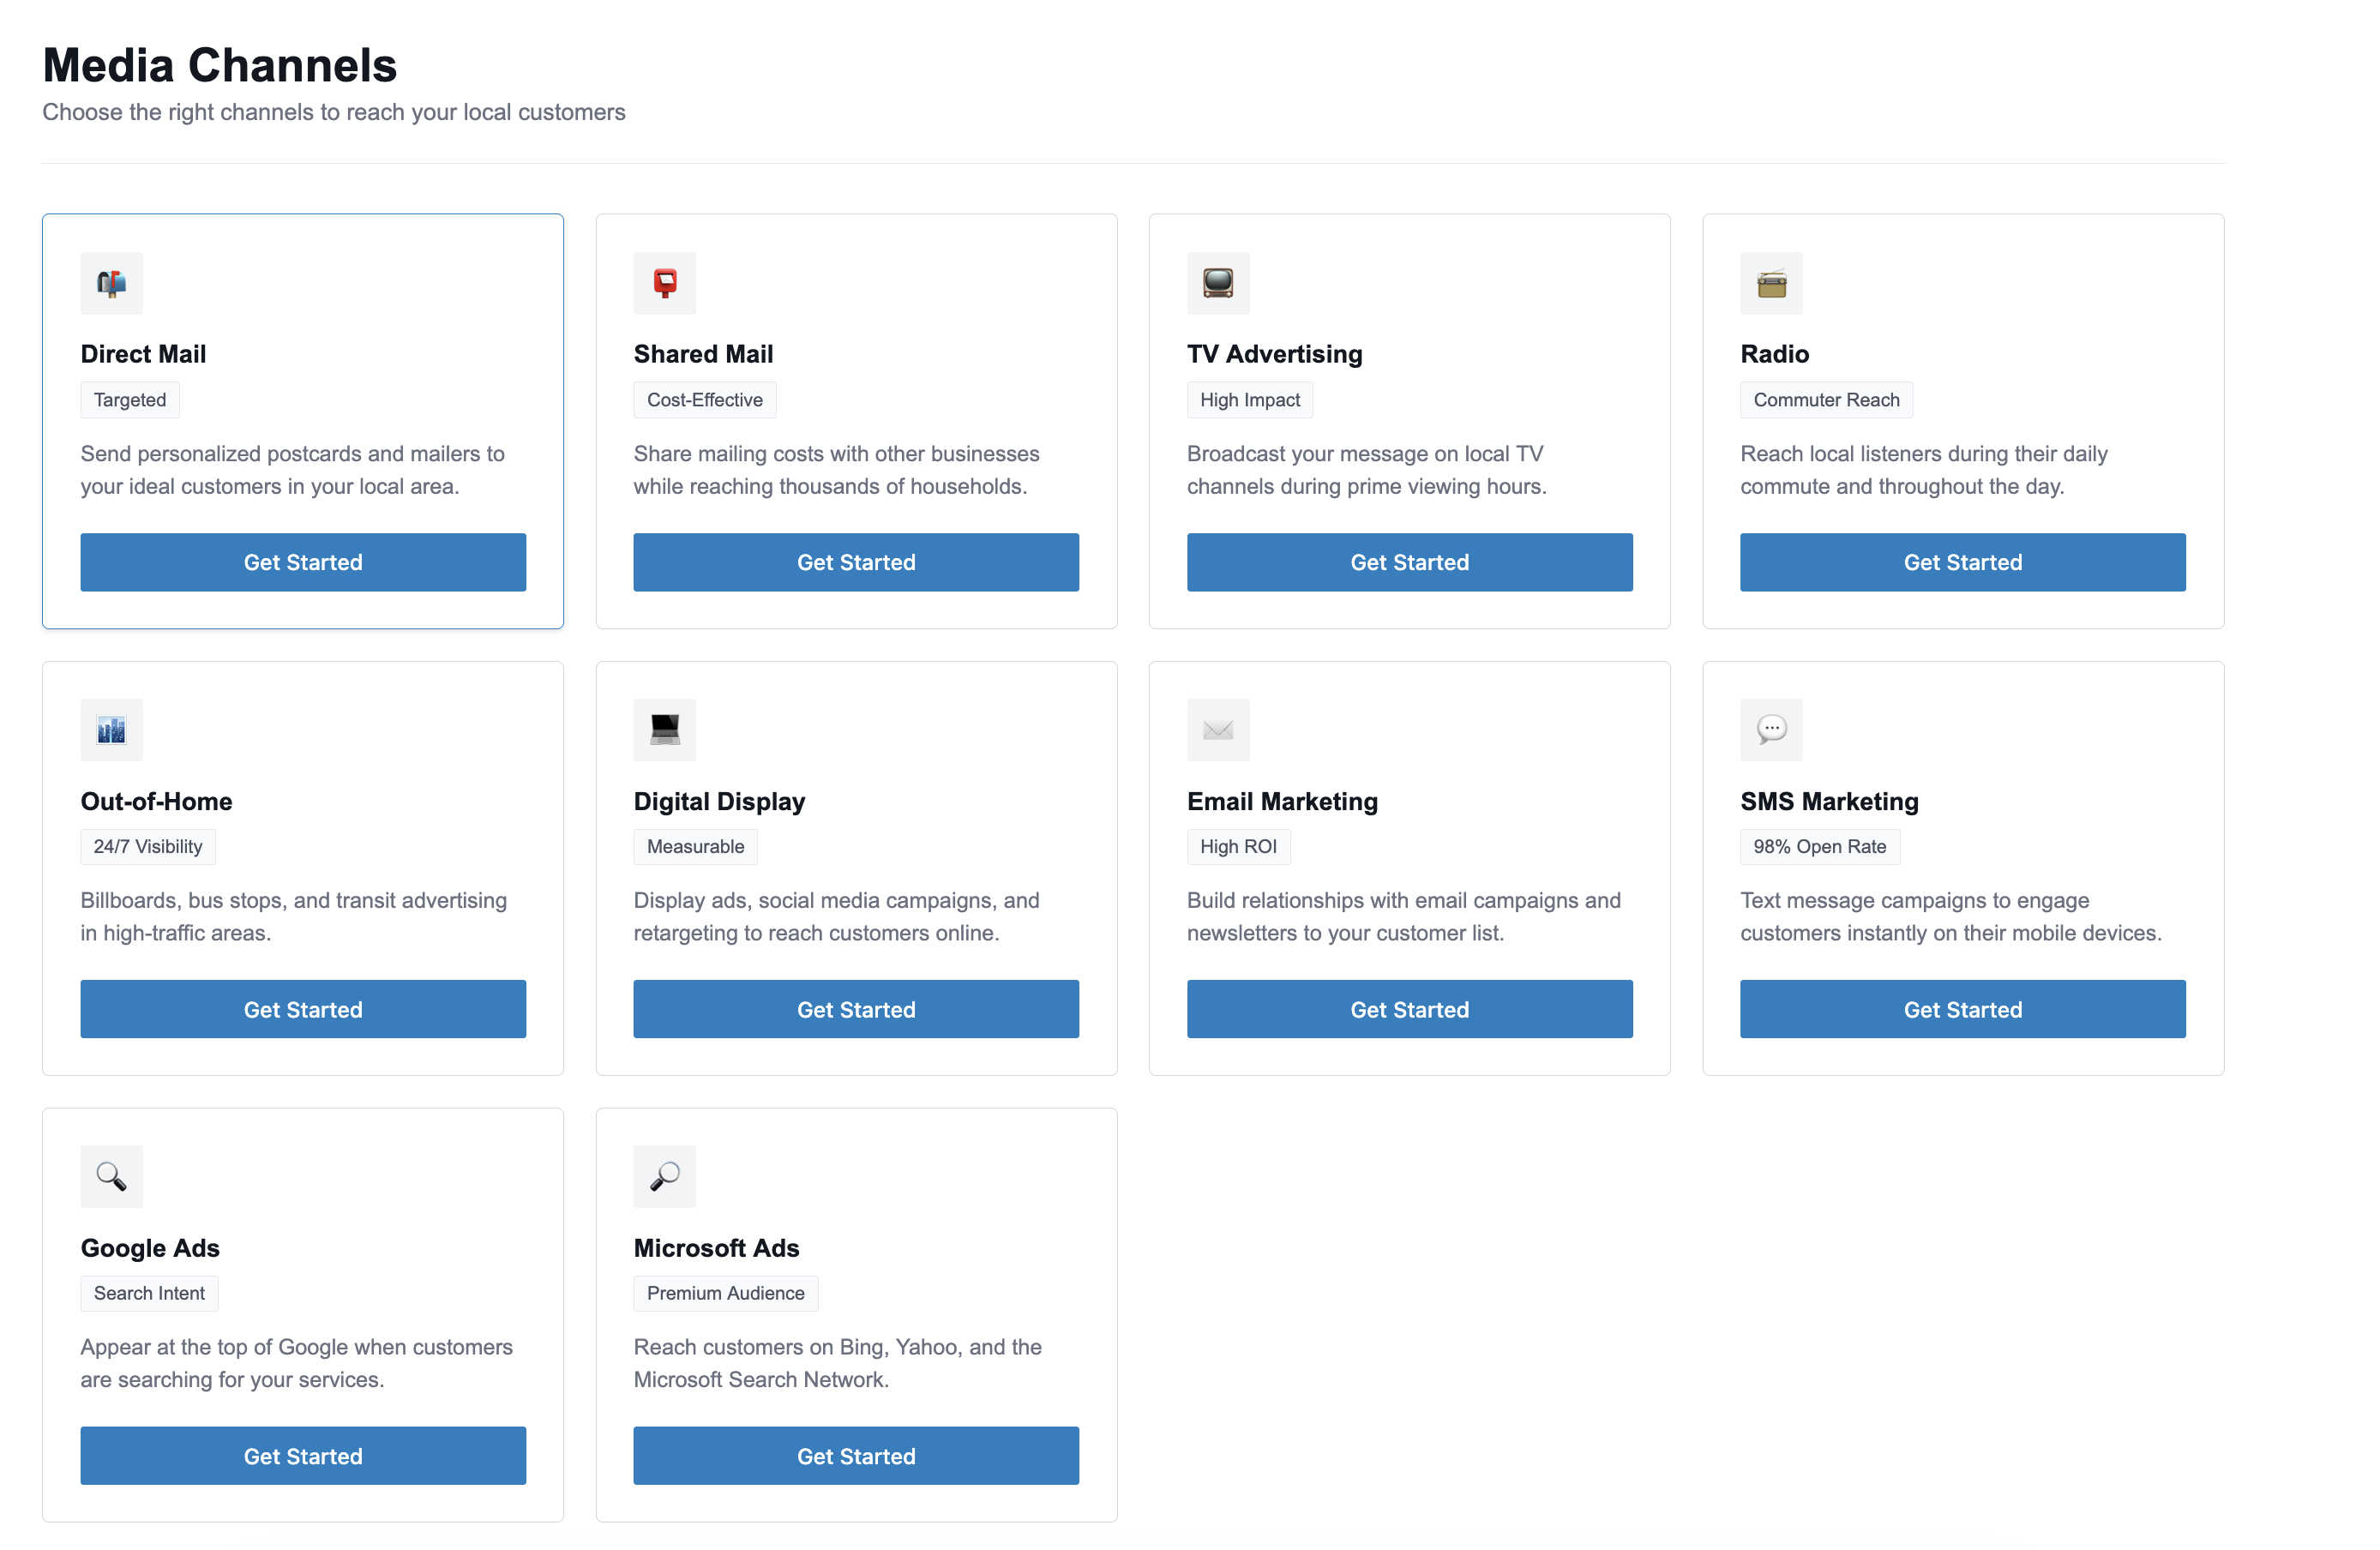Select the 98% Open Rate badge
This screenshot has width=2380, height=1550.
coord(1819,846)
